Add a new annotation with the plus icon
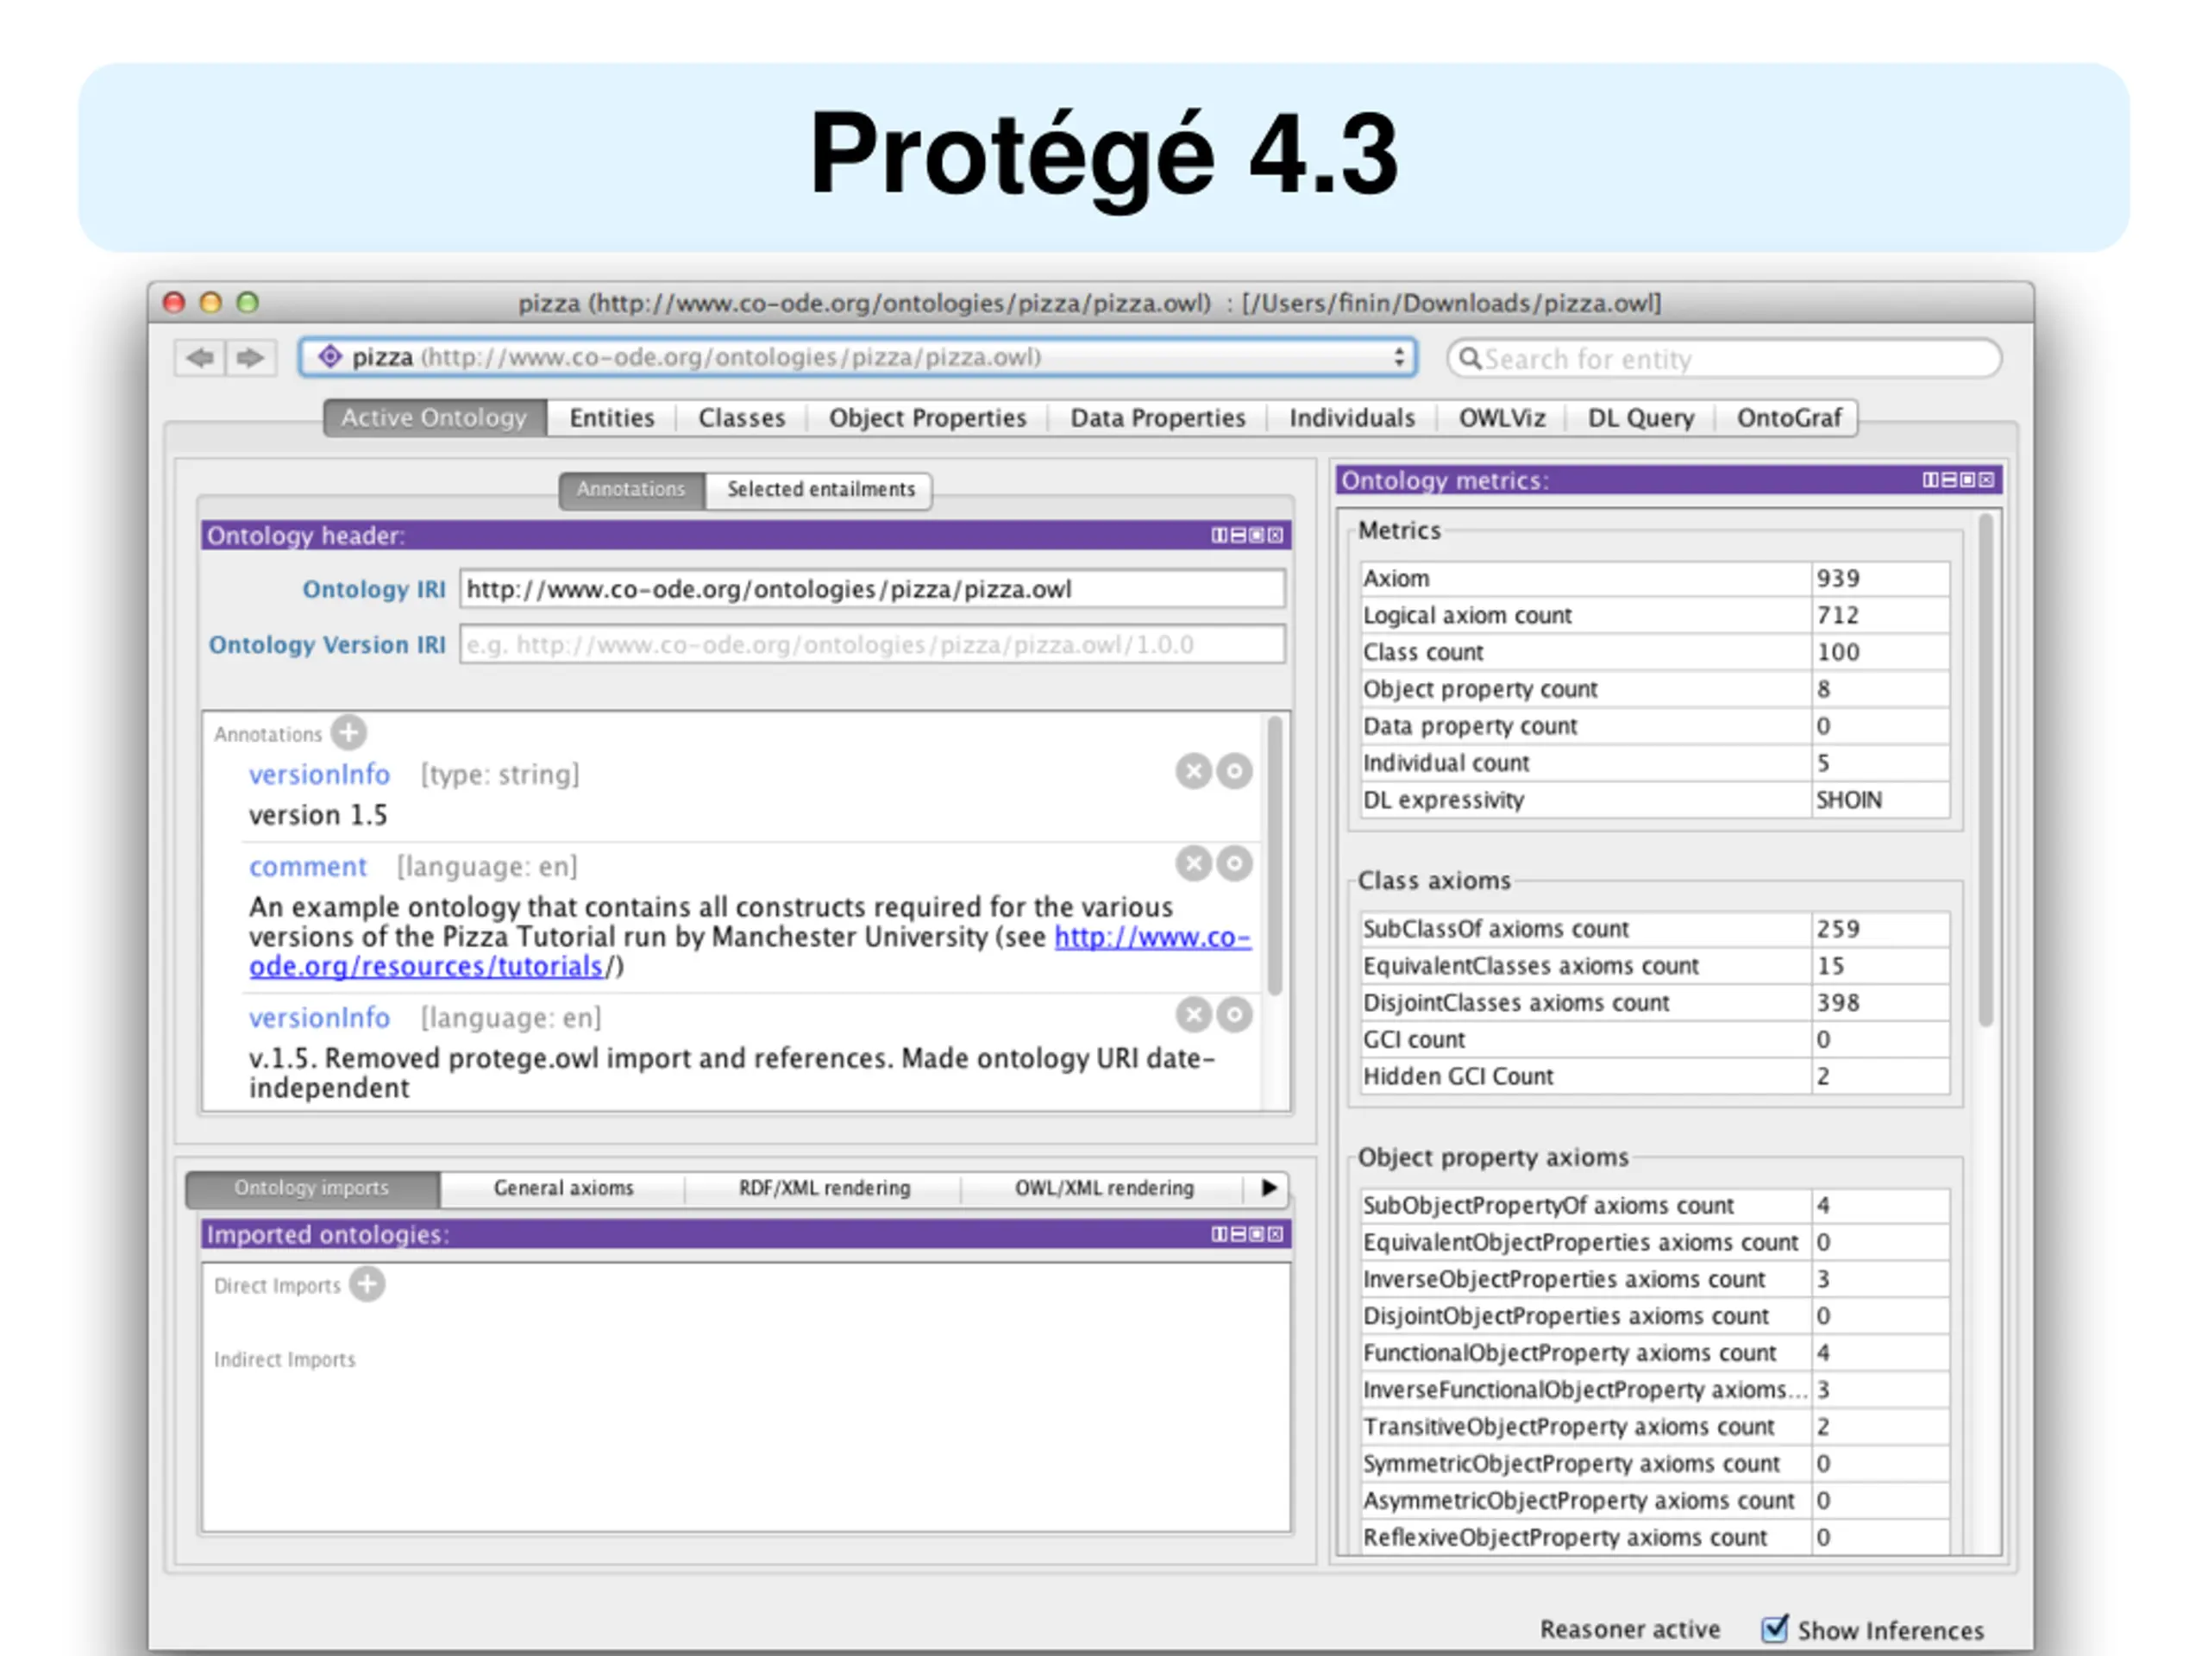The image size is (2208, 1656). pyautogui.click(x=348, y=732)
